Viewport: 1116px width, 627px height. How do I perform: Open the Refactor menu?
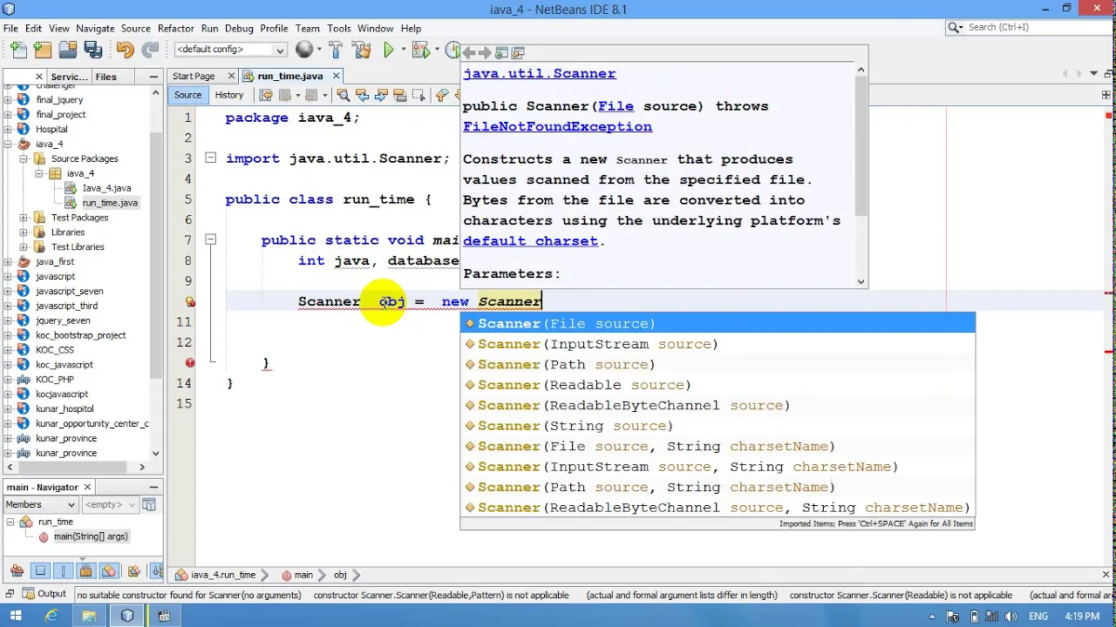176,28
